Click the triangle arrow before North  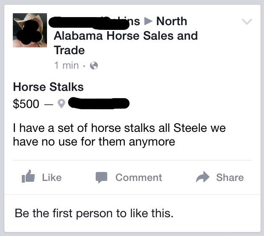click(x=148, y=21)
